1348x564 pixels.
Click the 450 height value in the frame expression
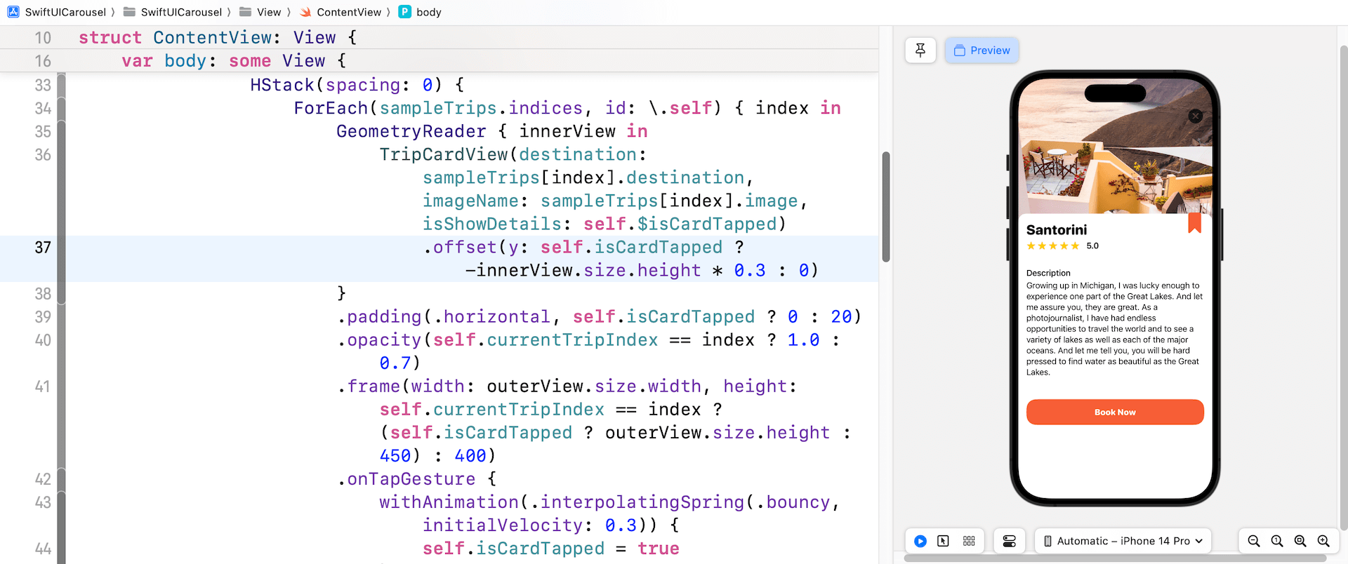(395, 455)
